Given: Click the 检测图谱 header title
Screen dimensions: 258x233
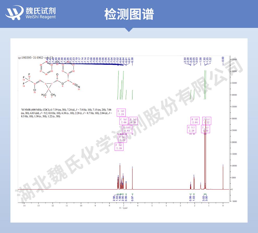Looking at the screenshot, I should click(x=129, y=14).
